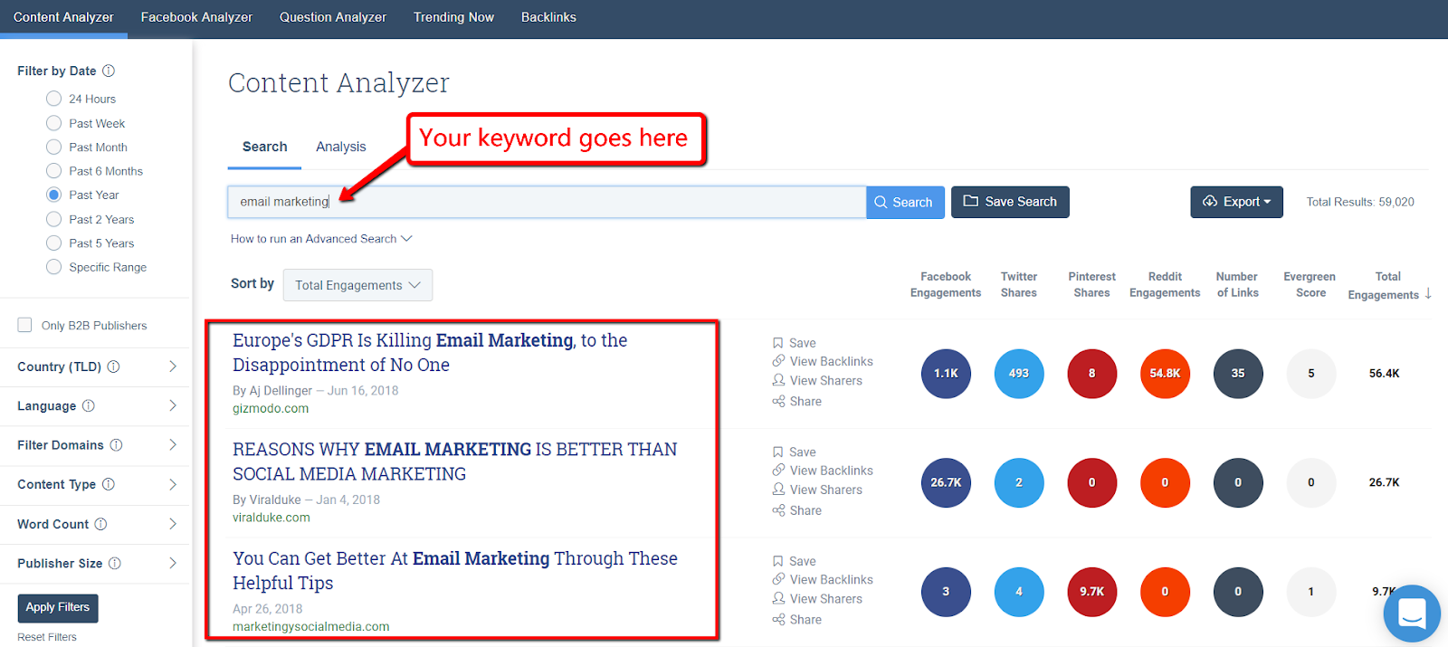Select the 24 Hours date filter
Image resolution: width=1448 pixels, height=647 pixels.
pos(54,99)
